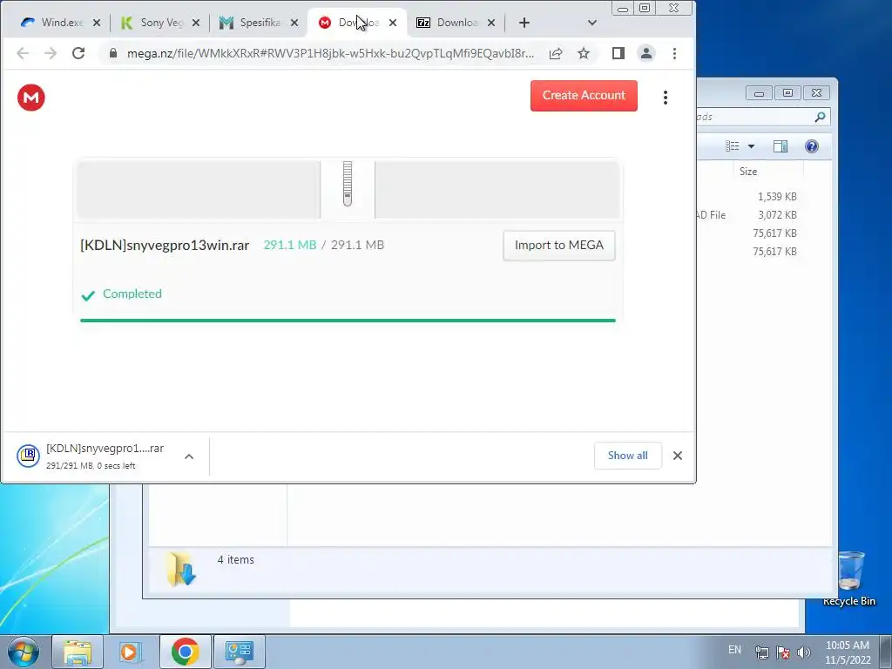The width and height of the screenshot is (892, 669).
Task: Click taskbar clock 10:05 AM
Action: point(847,652)
